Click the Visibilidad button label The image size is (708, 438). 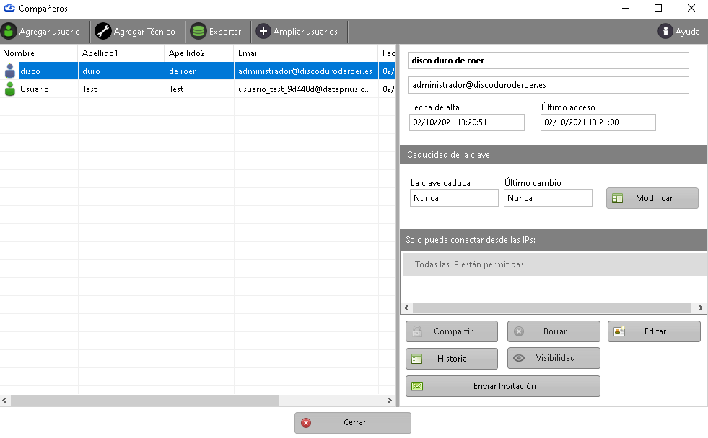(556, 358)
